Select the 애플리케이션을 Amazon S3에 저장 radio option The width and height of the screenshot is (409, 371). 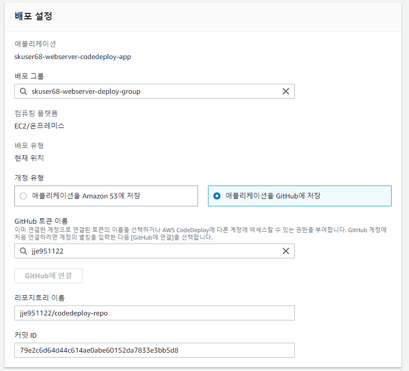click(106, 196)
